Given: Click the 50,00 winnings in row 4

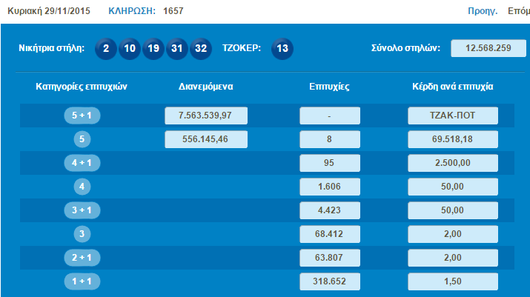Looking at the screenshot, I should (453, 187).
